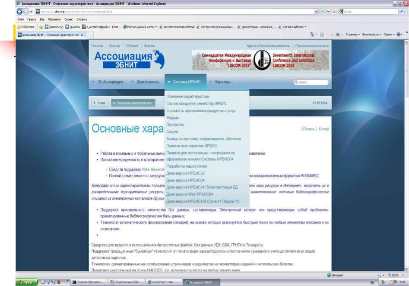This screenshot has height=286, width=409.
Task: Click the LIBCOM-2013 conference banner
Action: [x=260, y=60]
